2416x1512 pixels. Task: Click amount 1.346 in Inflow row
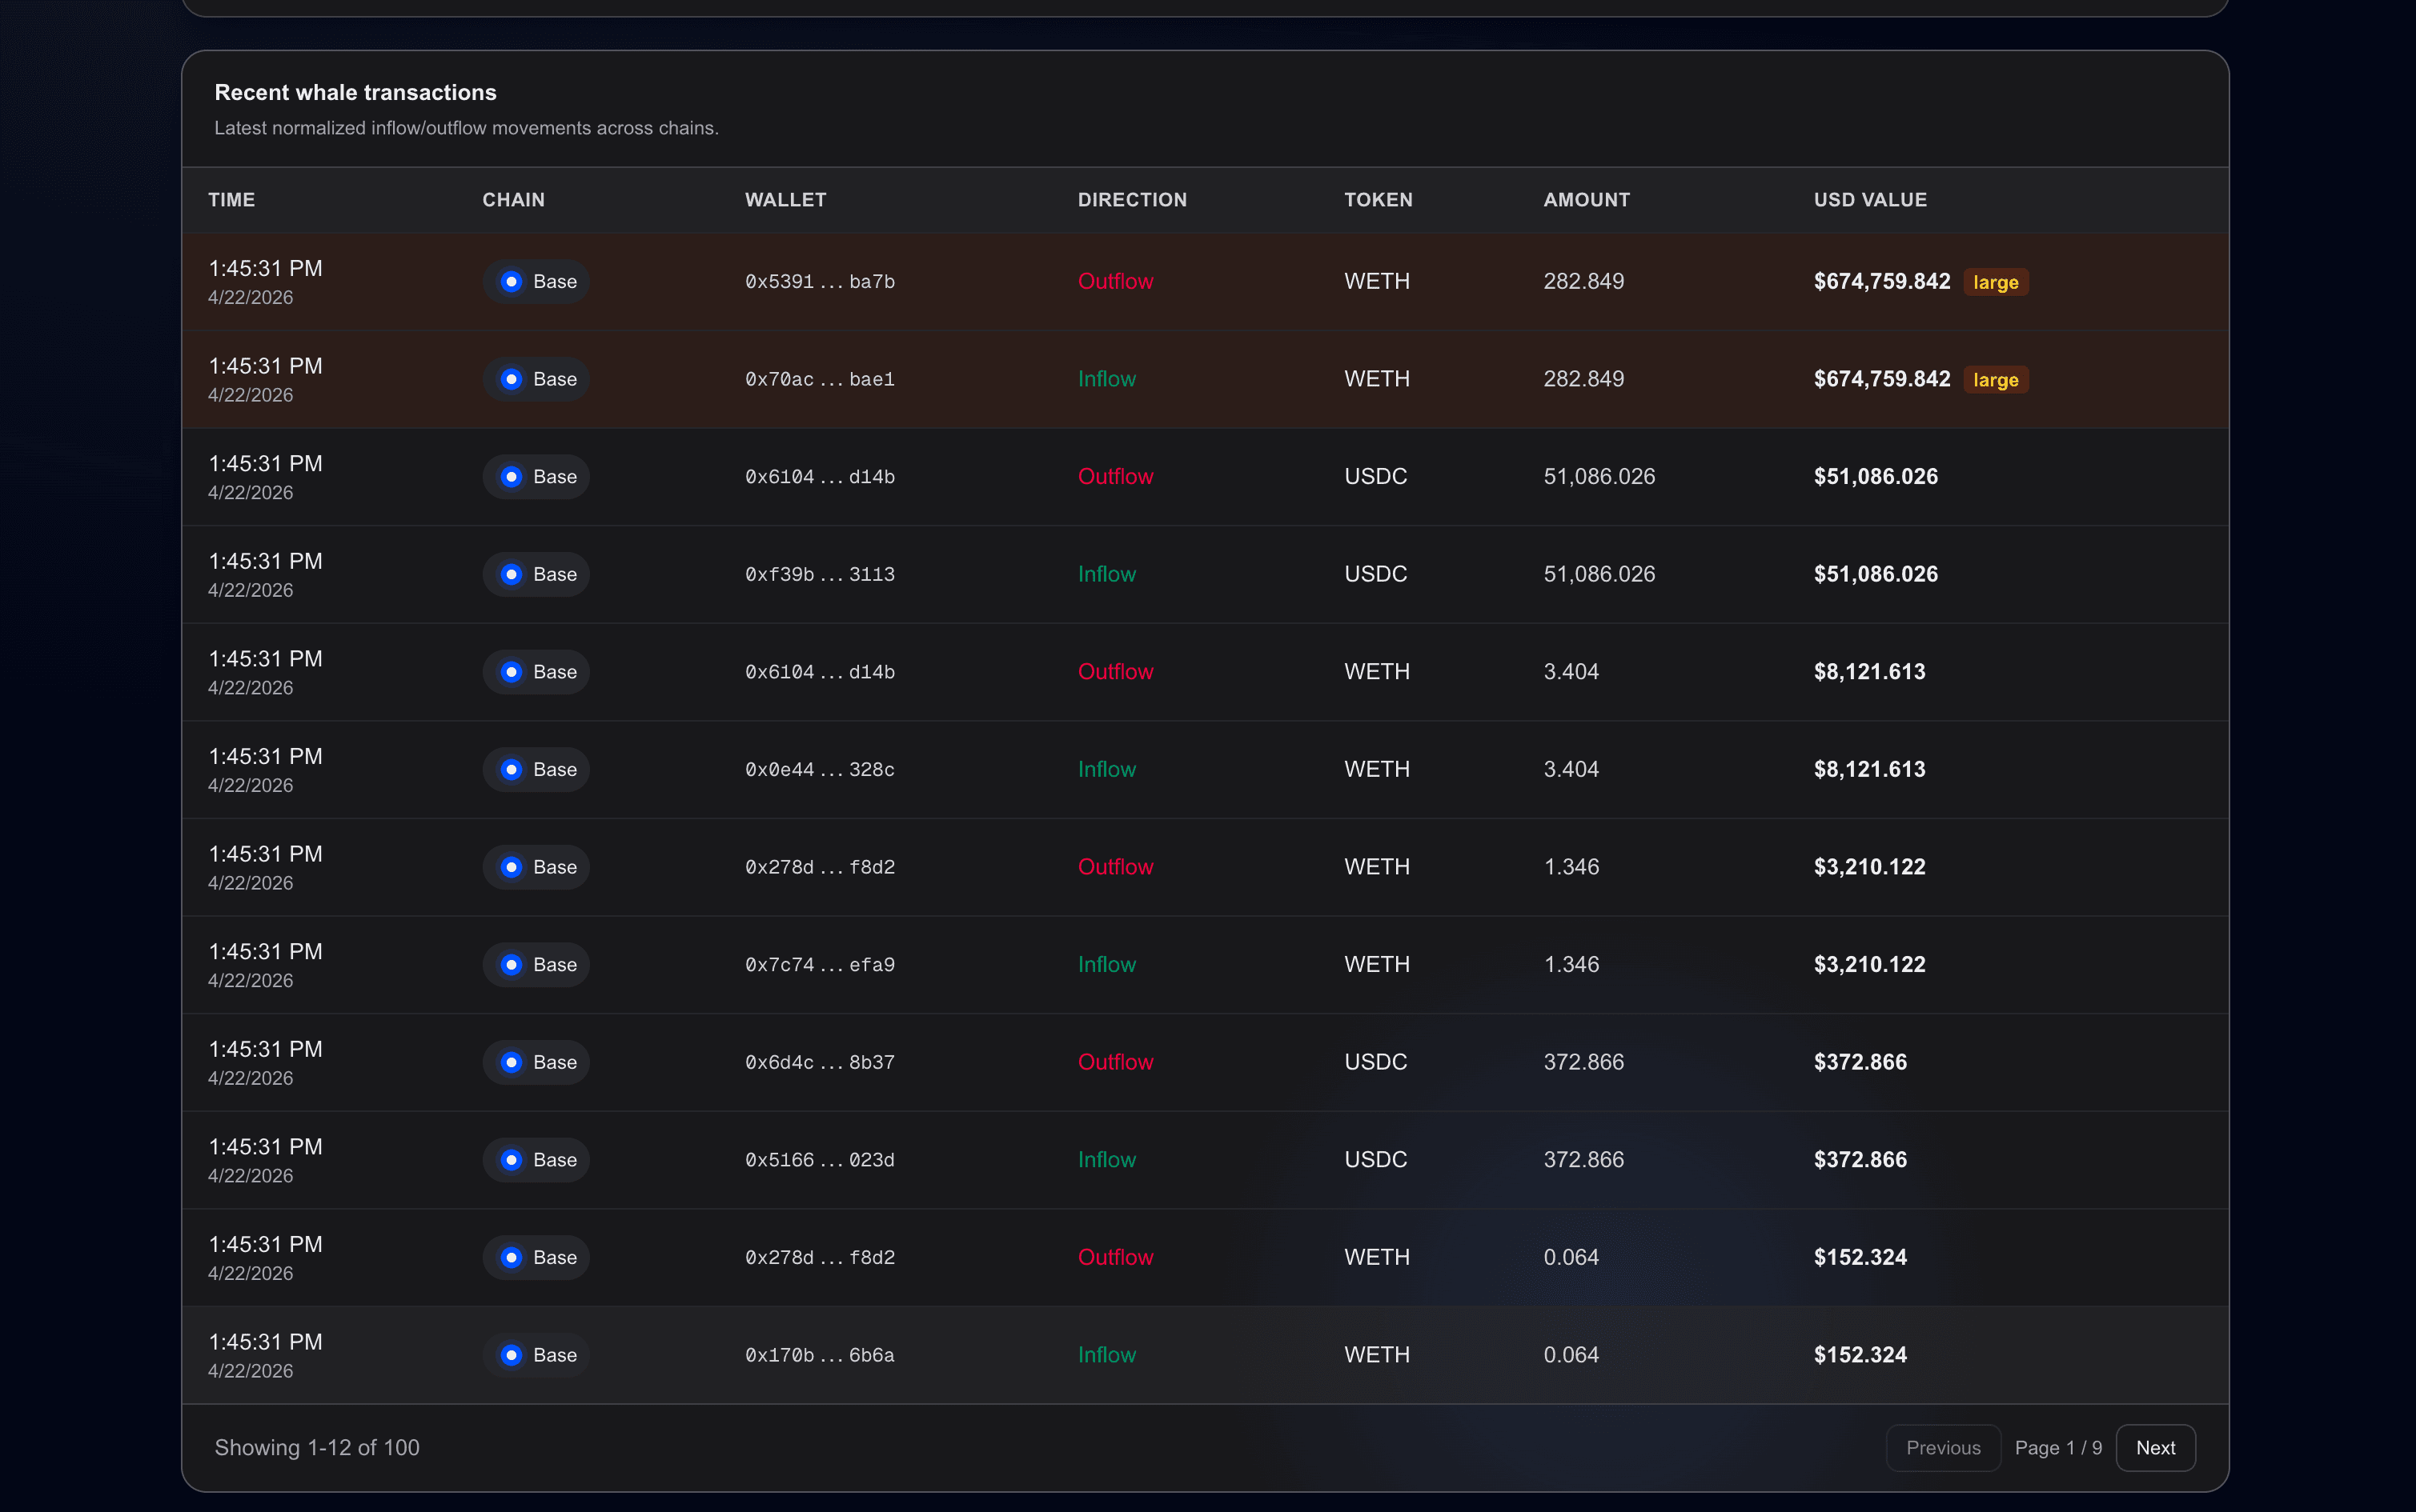[1571, 964]
